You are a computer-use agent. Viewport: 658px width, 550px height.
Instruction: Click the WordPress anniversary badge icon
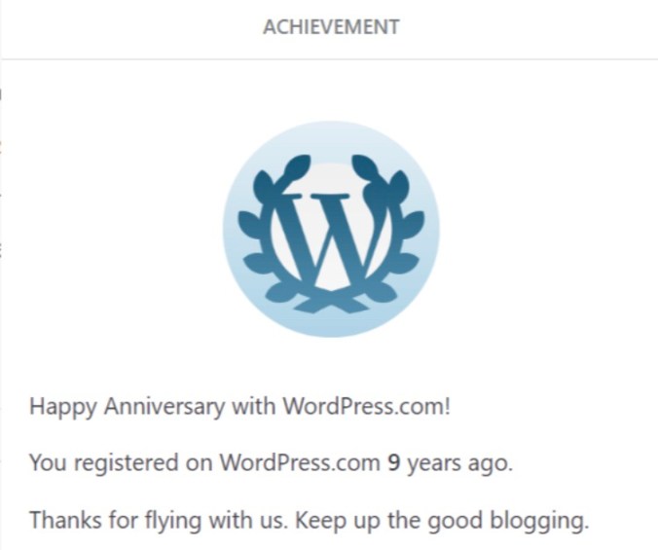click(x=331, y=230)
